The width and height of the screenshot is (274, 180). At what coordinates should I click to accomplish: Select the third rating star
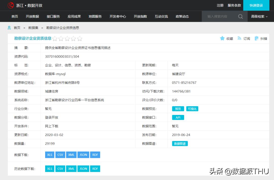click(67, 38)
